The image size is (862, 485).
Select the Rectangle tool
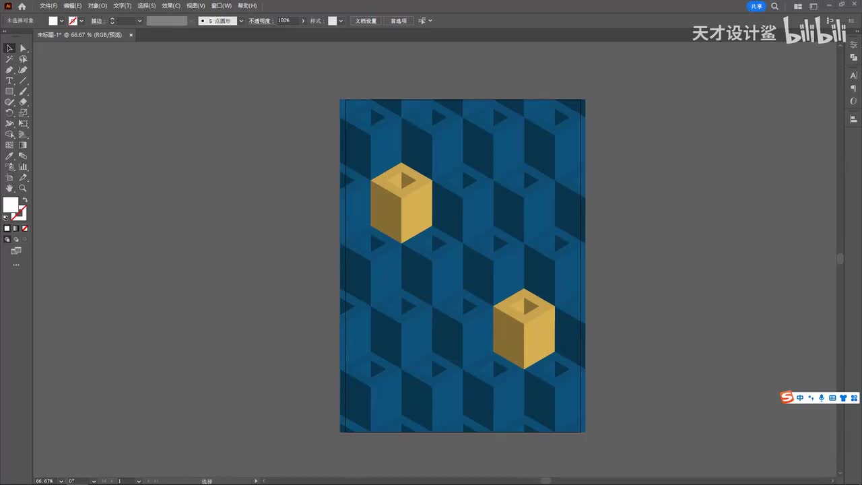click(9, 91)
